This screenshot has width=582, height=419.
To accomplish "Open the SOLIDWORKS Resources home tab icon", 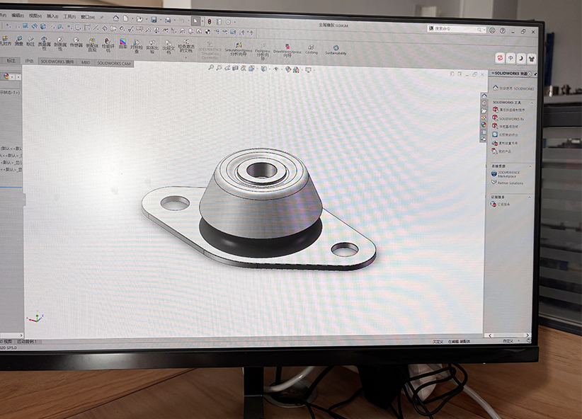I will click(x=484, y=96).
